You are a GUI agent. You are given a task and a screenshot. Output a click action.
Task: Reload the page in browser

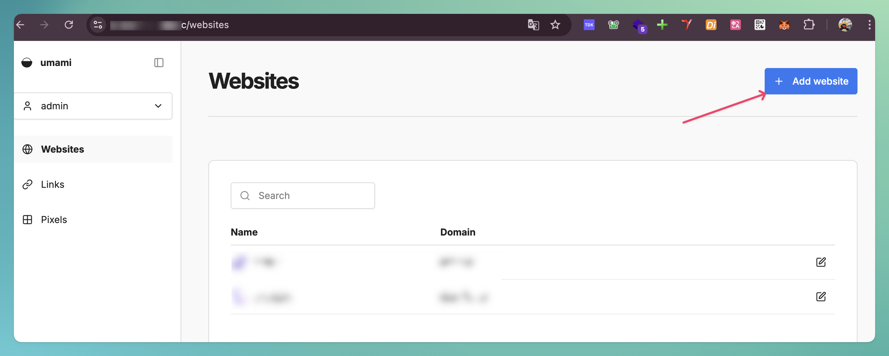69,25
